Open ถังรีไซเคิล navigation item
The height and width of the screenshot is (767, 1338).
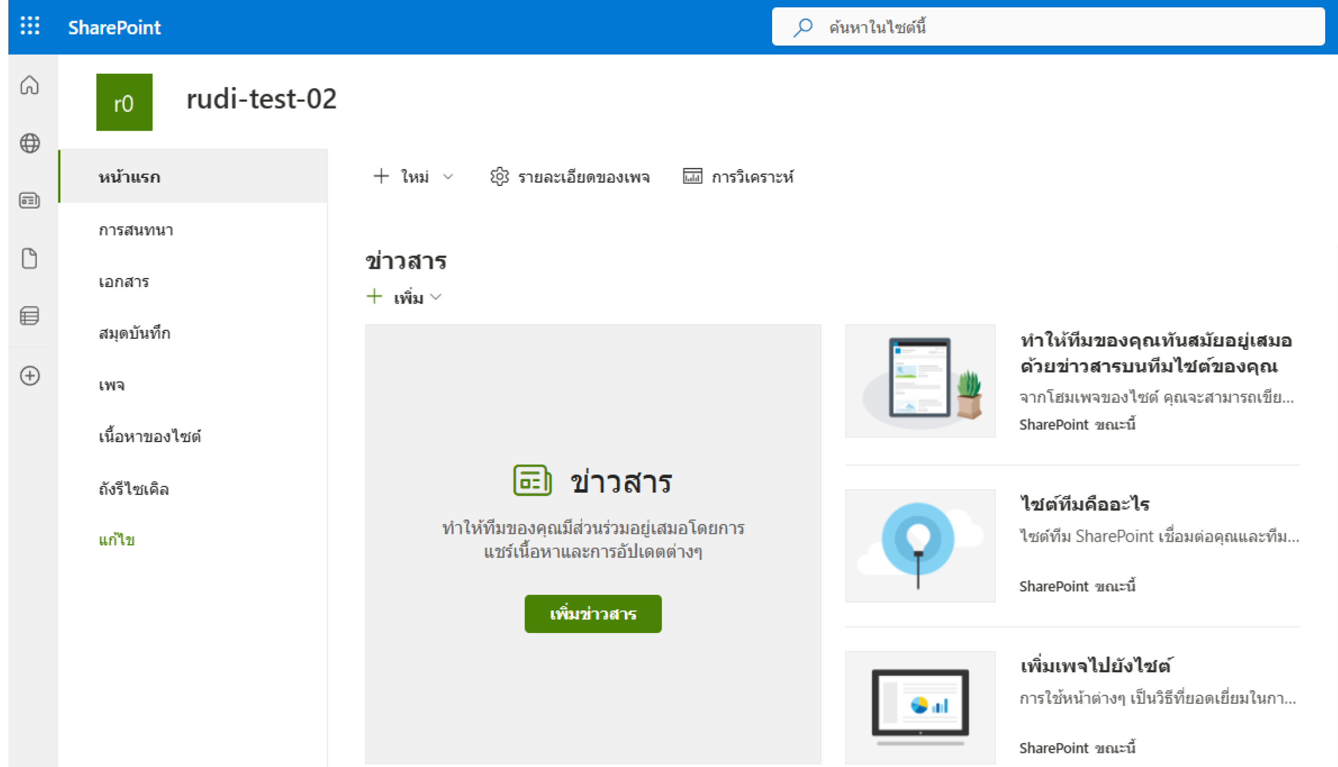[x=134, y=489]
